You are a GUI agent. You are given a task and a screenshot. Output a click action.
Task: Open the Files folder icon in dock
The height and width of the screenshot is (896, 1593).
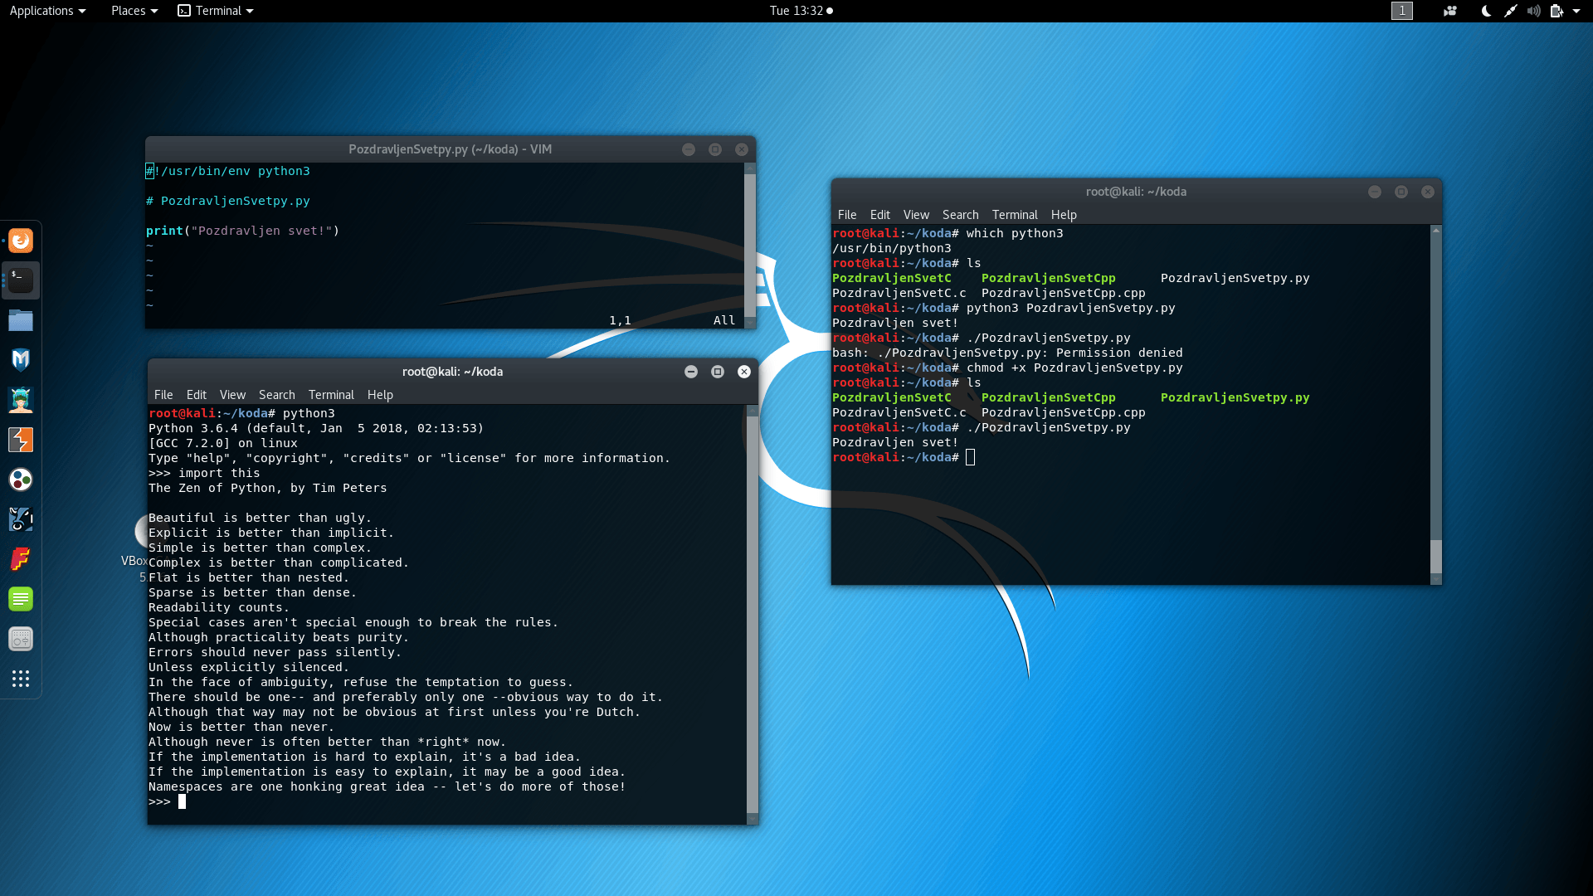[21, 320]
